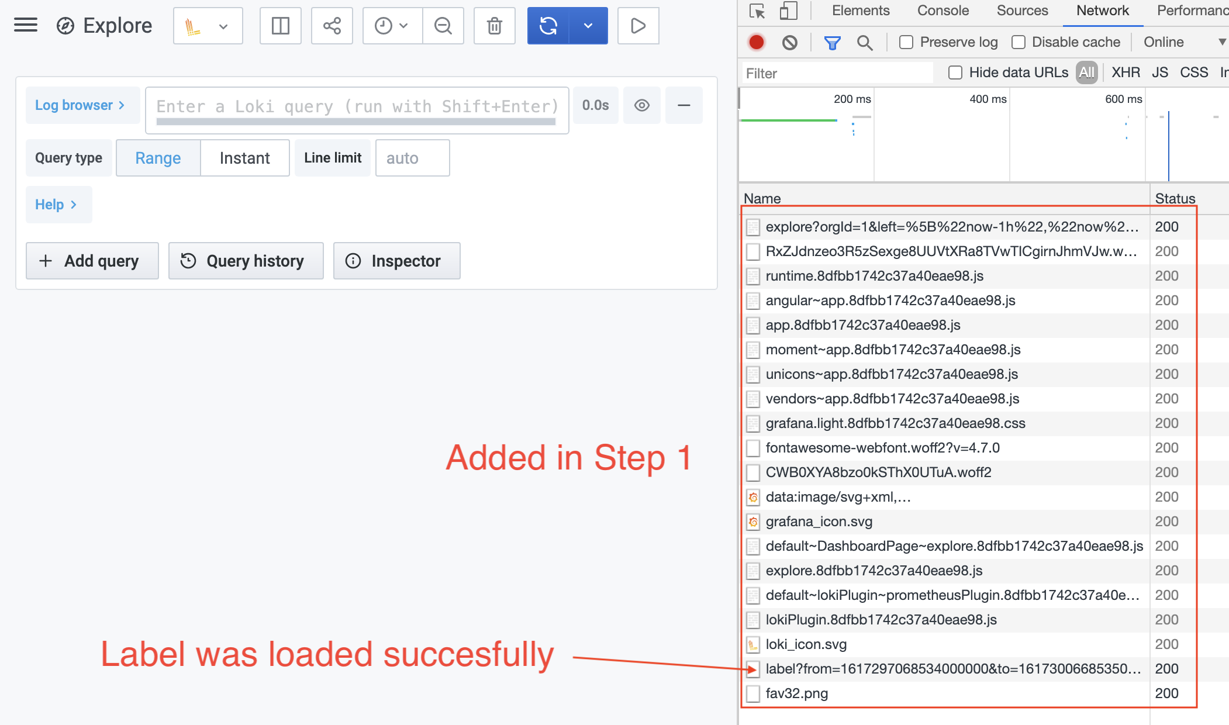Switch to Console tab
Image resolution: width=1229 pixels, height=725 pixels.
(943, 11)
